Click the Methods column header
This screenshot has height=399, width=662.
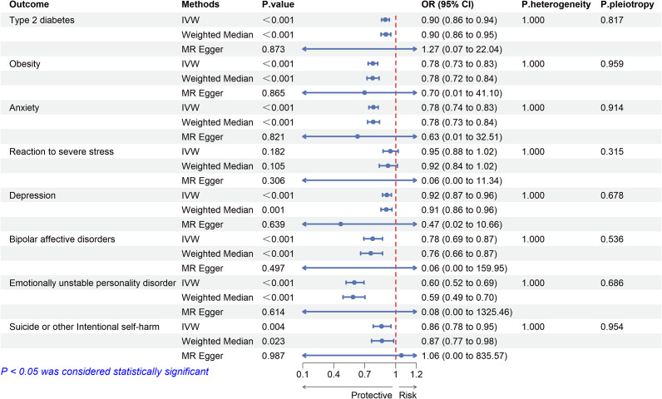click(200, 5)
